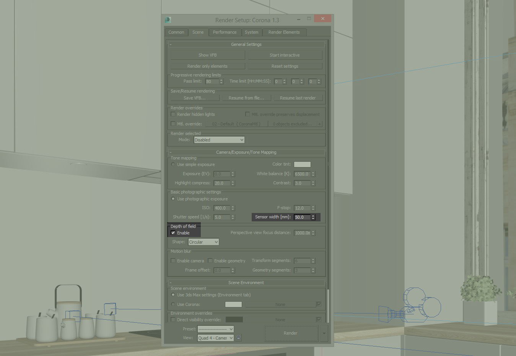This screenshot has width=516, height=356.
Task: Click Direct visibility override color swatch
Action: [234, 320]
